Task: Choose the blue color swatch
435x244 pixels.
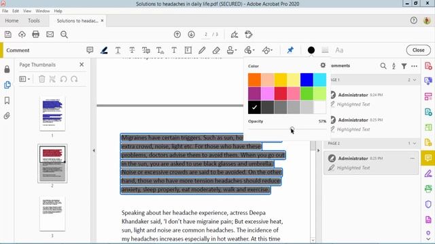Action: (307, 80)
